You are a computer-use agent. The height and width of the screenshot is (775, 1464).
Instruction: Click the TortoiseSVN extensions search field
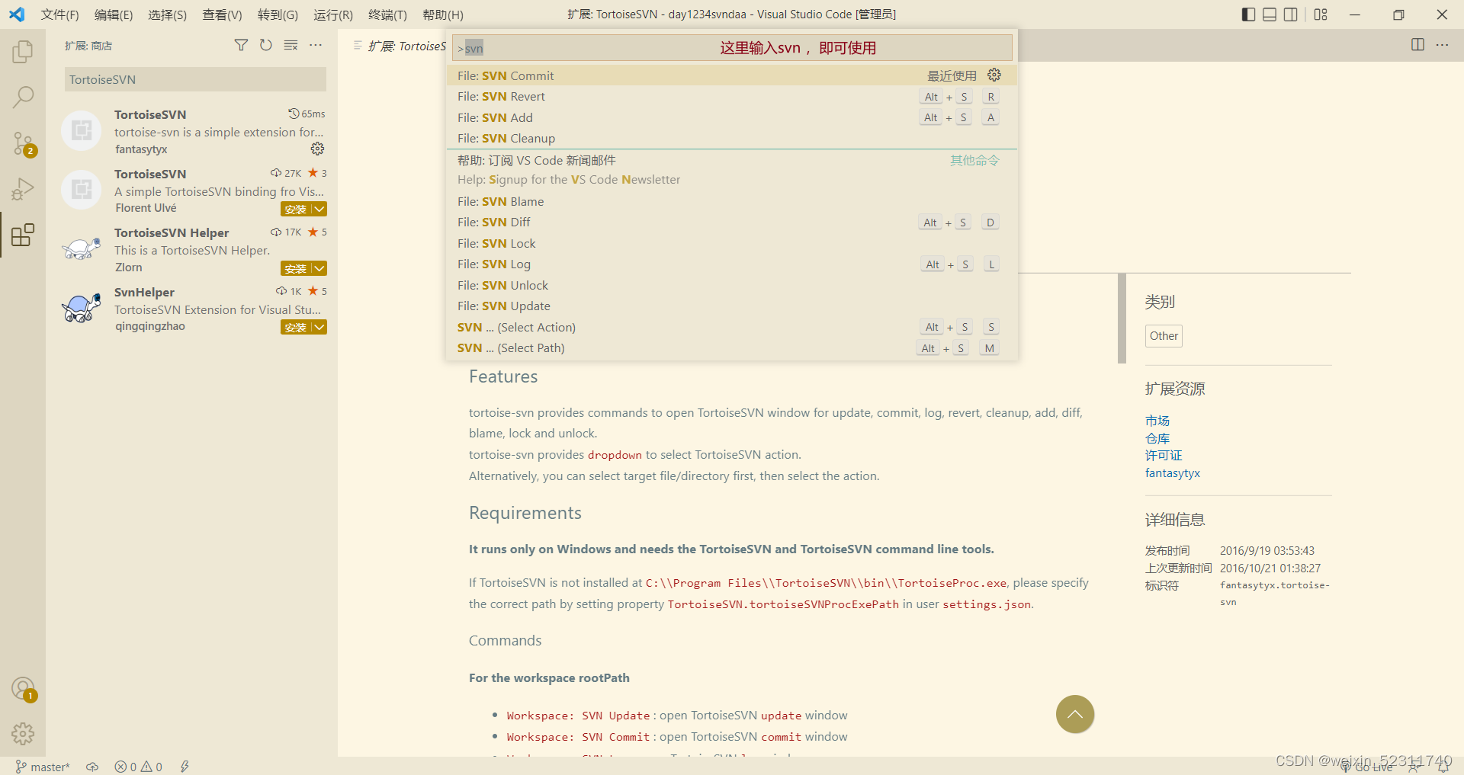click(195, 79)
